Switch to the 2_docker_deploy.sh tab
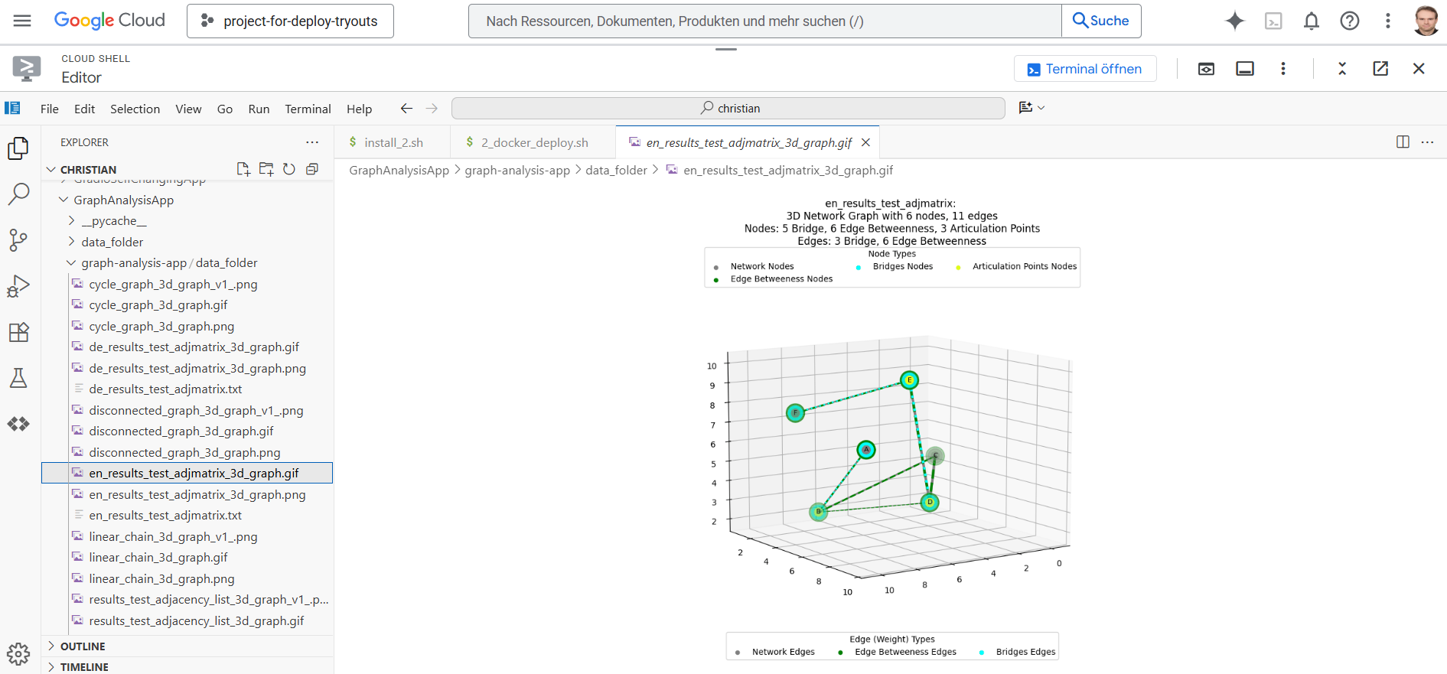This screenshot has width=1447, height=674. pyautogui.click(x=533, y=142)
